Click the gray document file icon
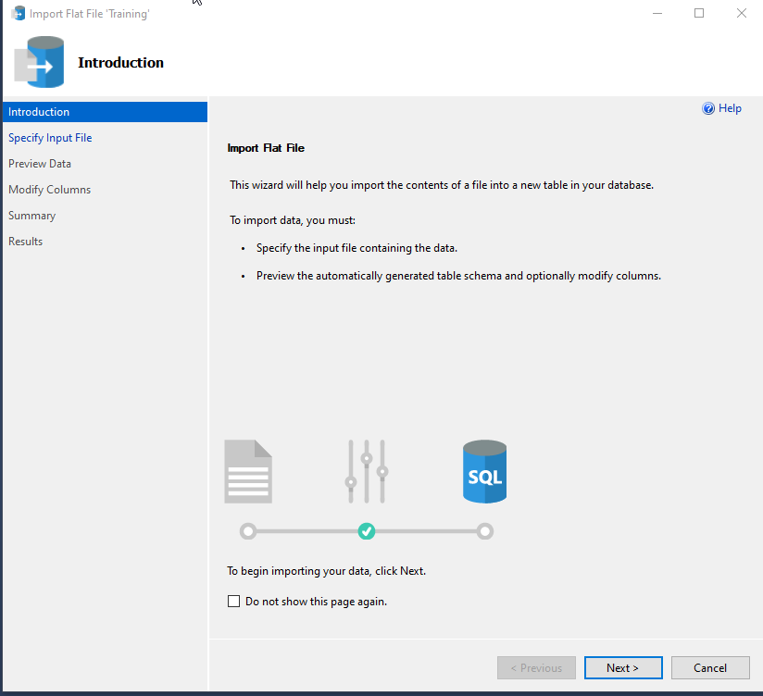 (248, 471)
